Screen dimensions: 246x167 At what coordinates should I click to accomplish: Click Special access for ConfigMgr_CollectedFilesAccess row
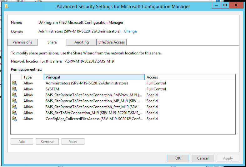[152, 119]
